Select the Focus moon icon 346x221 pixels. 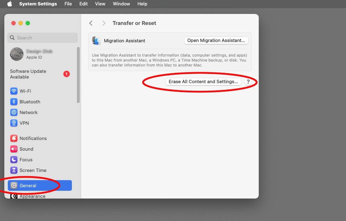[x=14, y=160]
